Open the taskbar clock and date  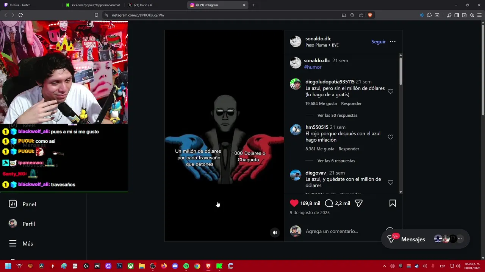(472, 266)
